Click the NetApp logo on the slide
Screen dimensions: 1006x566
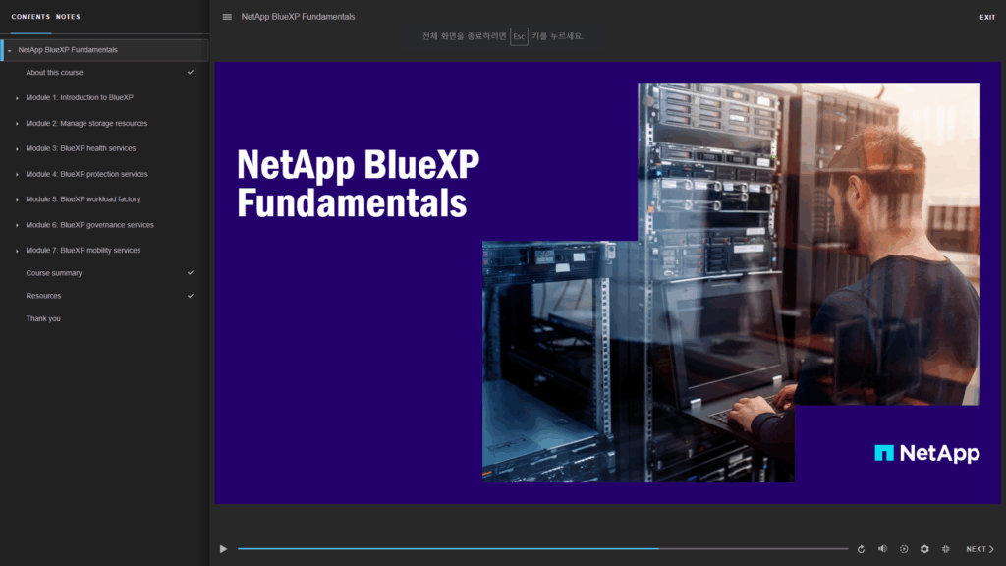926,453
